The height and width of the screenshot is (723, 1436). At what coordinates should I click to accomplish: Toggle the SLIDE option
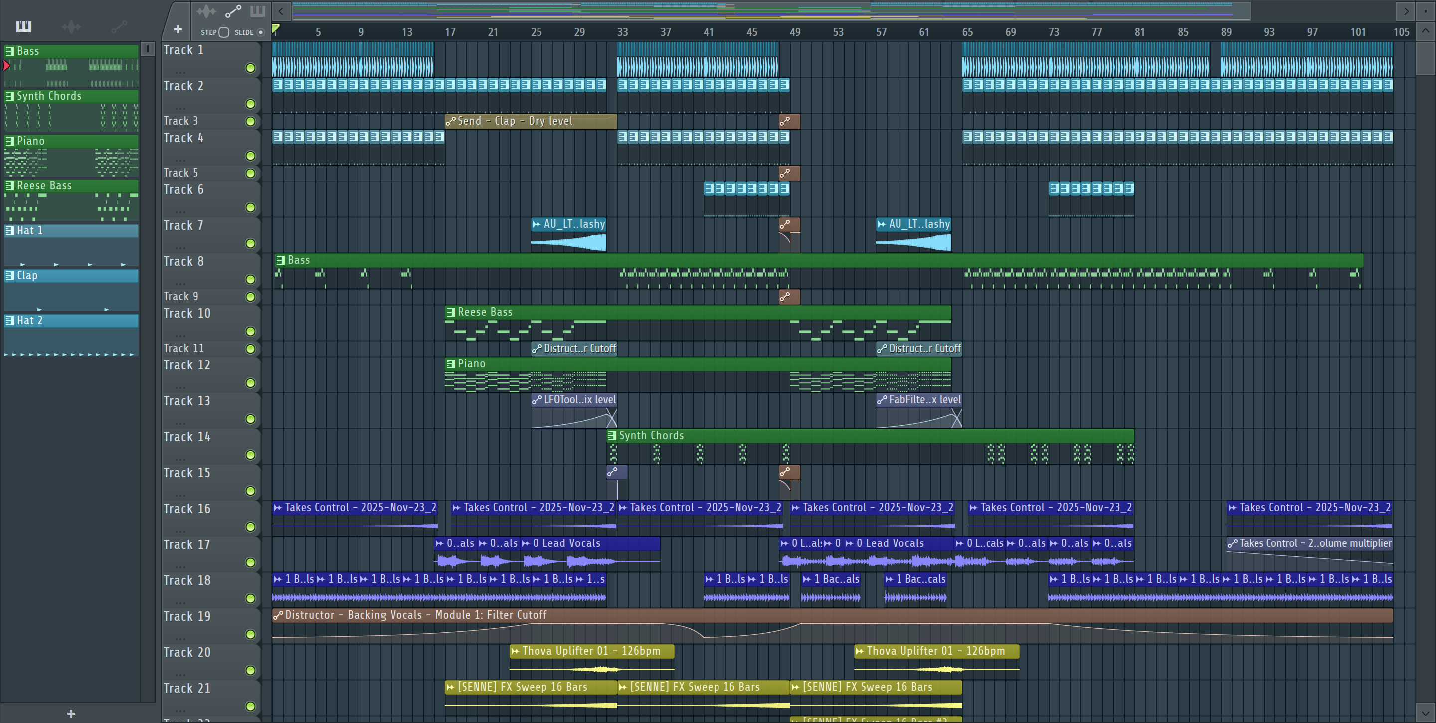[x=260, y=32]
